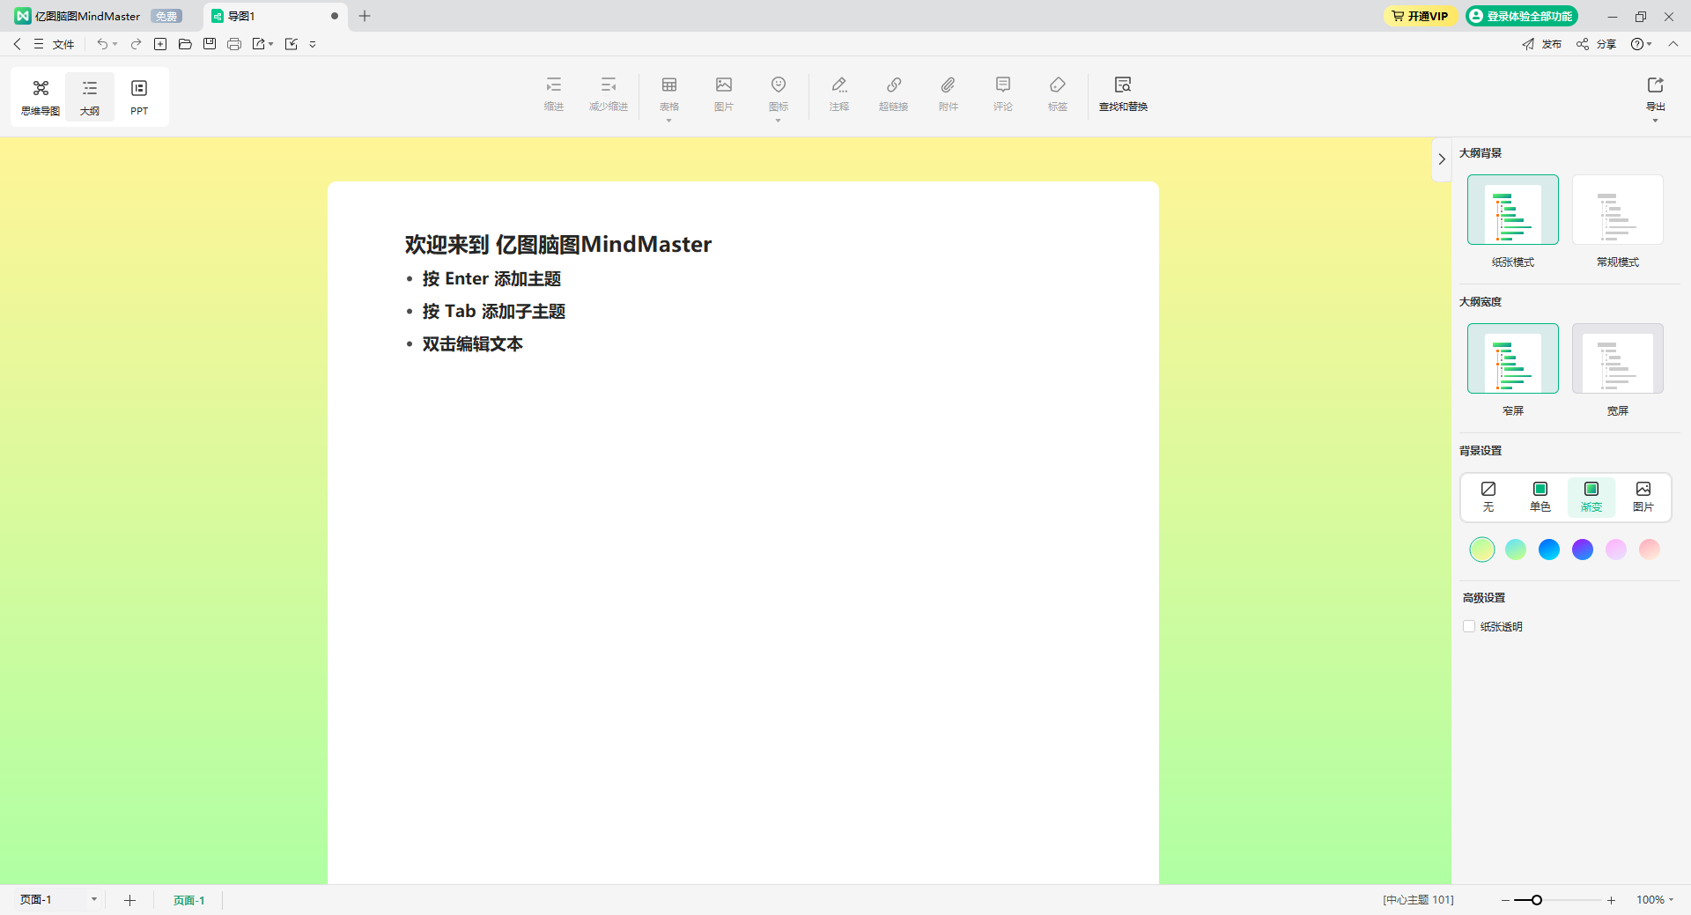Add a 标签 tag
The height and width of the screenshot is (915, 1691).
pyautogui.click(x=1058, y=93)
